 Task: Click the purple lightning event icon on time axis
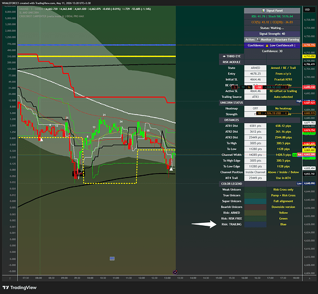pos(175,272)
